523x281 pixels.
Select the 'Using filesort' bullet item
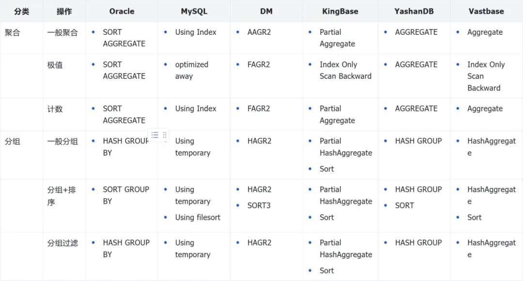pyautogui.click(x=198, y=218)
